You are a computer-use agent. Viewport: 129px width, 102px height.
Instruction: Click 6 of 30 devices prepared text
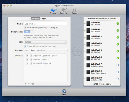pyautogui.click(x=102, y=84)
